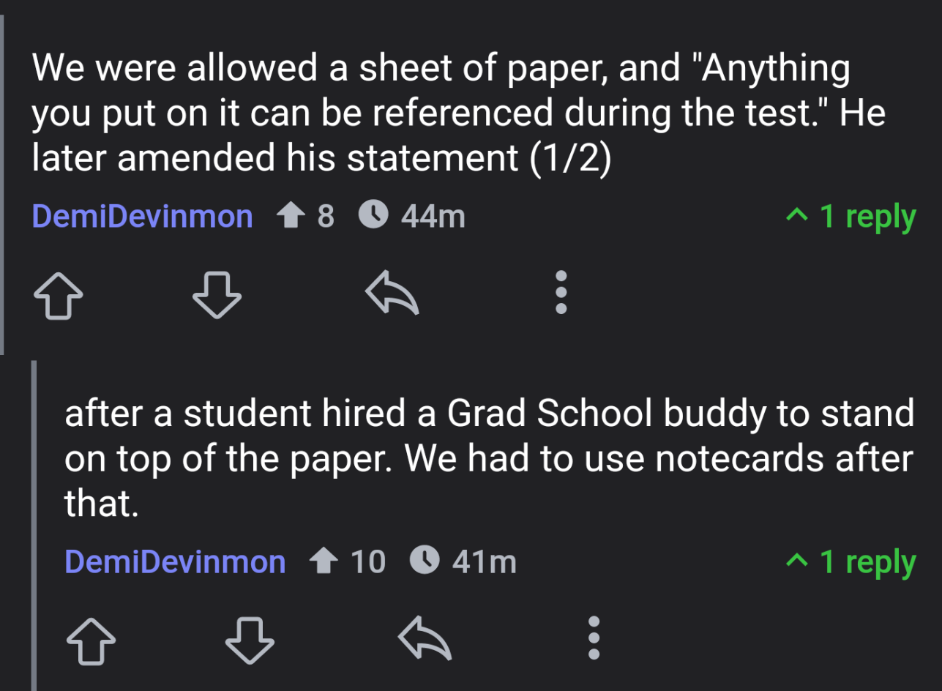This screenshot has height=691, width=942.
Task: Select the comment text about notecards
Action: click(489, 458)
